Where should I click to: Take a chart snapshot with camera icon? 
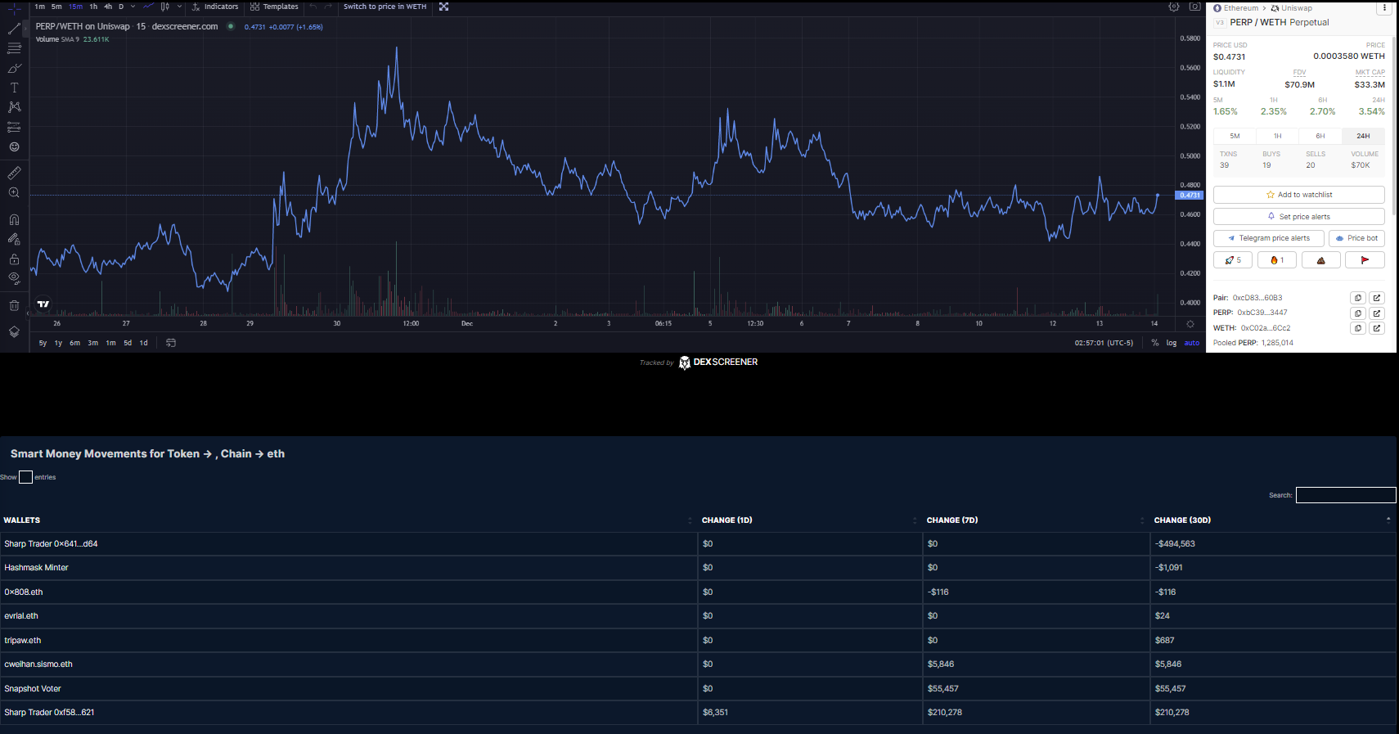coord(1194,7)
